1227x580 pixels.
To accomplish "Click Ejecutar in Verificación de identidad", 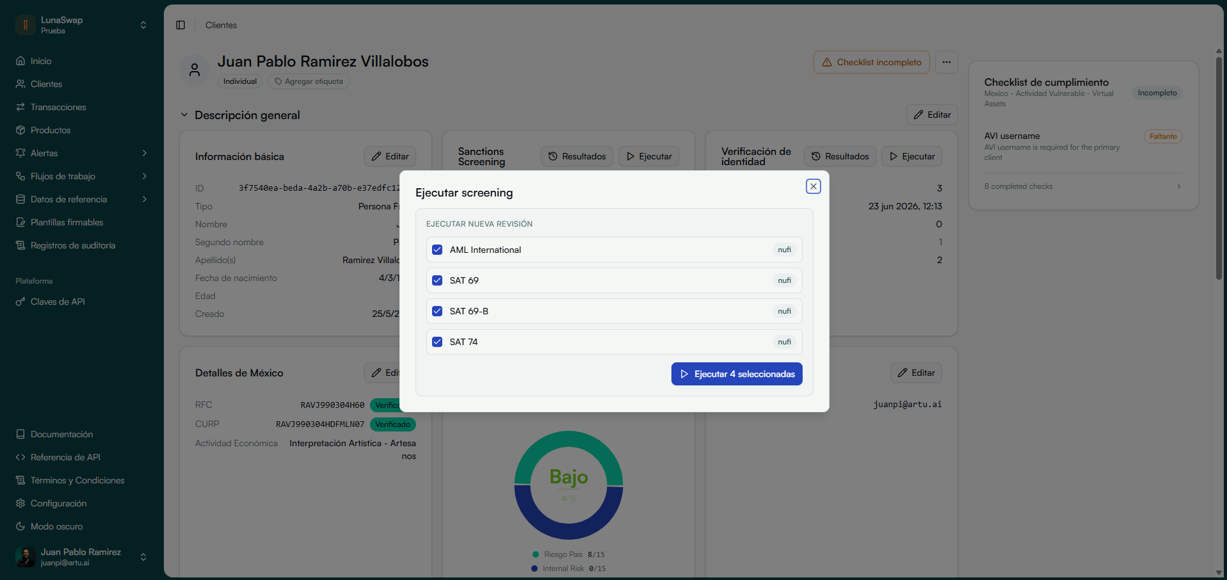I will 911,156.
